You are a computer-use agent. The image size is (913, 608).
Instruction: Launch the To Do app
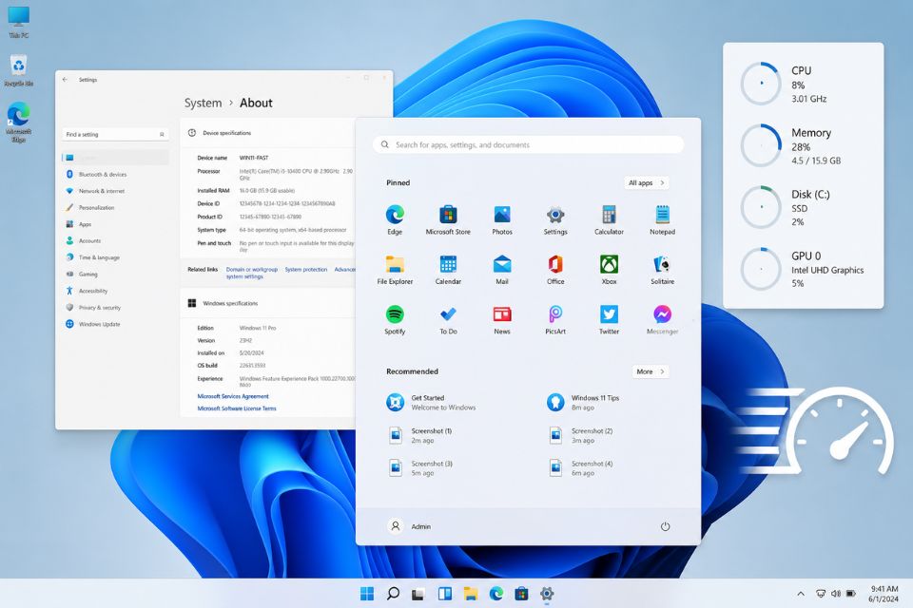pos(448,320)
